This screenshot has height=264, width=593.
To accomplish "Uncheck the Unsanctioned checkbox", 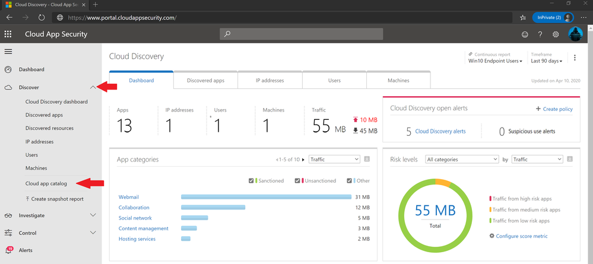I will tap(297, 181).
